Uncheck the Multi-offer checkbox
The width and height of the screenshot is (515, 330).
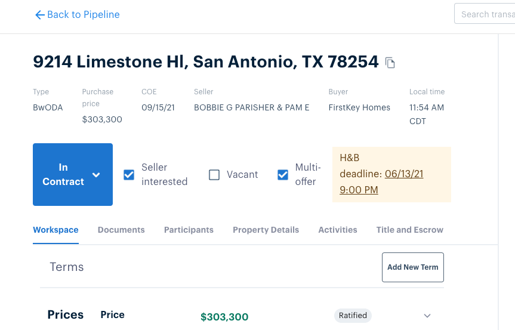tap(283, 175)
